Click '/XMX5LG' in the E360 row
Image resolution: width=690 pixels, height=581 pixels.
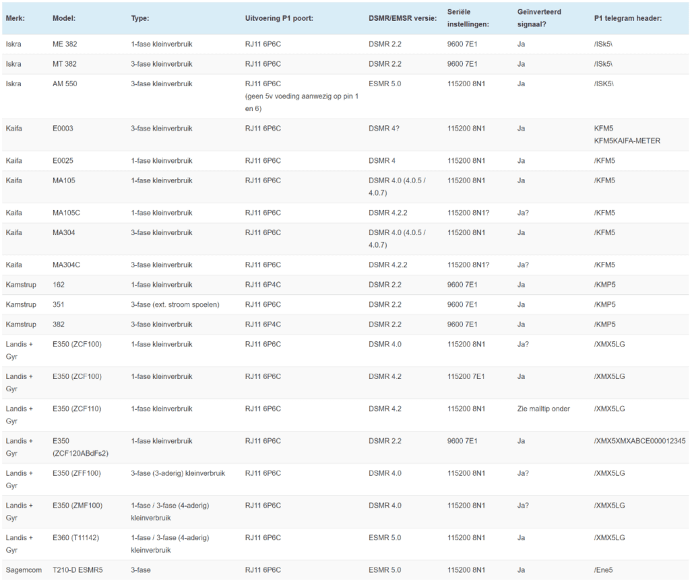click(x=609, y=537)
